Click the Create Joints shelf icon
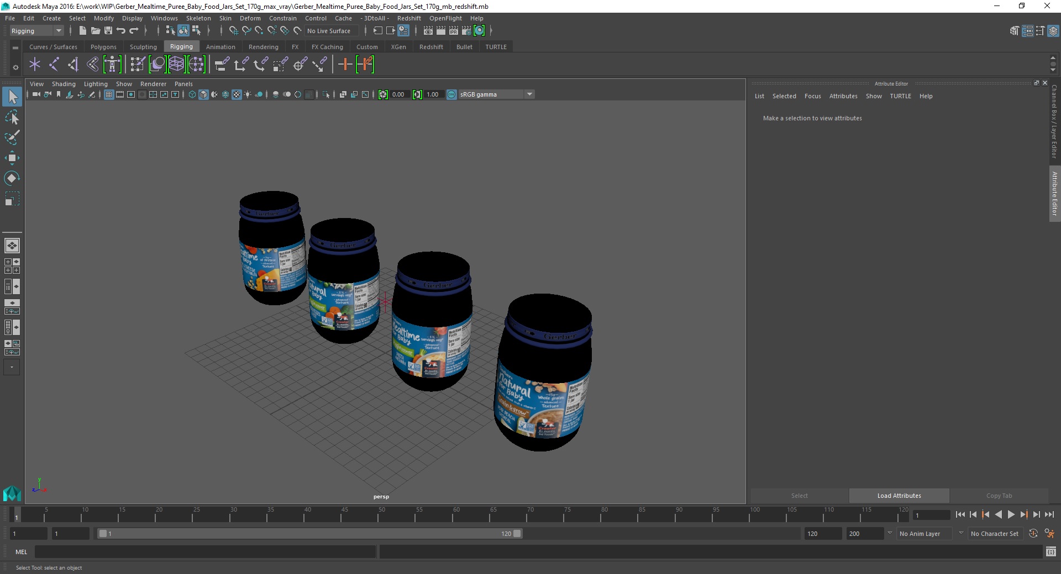The height and width of the screenshot is (574, 1061). tap(54, 65)
